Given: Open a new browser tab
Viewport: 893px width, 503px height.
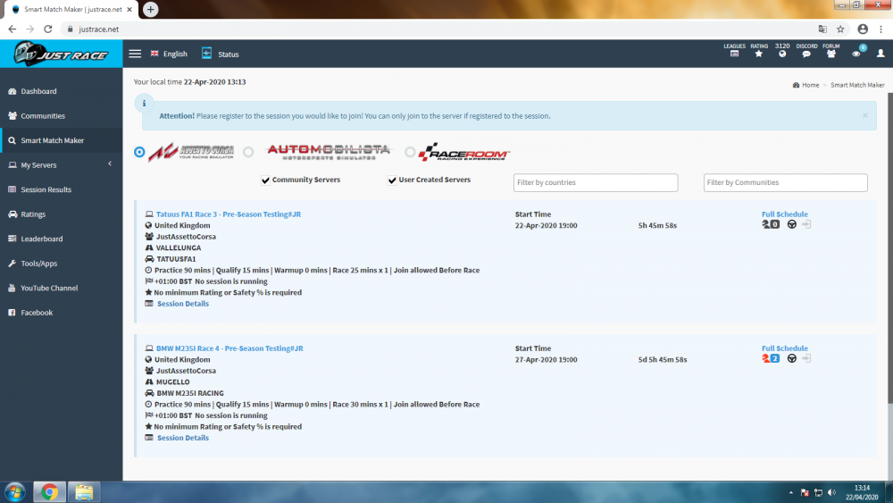Looking at the screenshot, I should click(150, 9).
